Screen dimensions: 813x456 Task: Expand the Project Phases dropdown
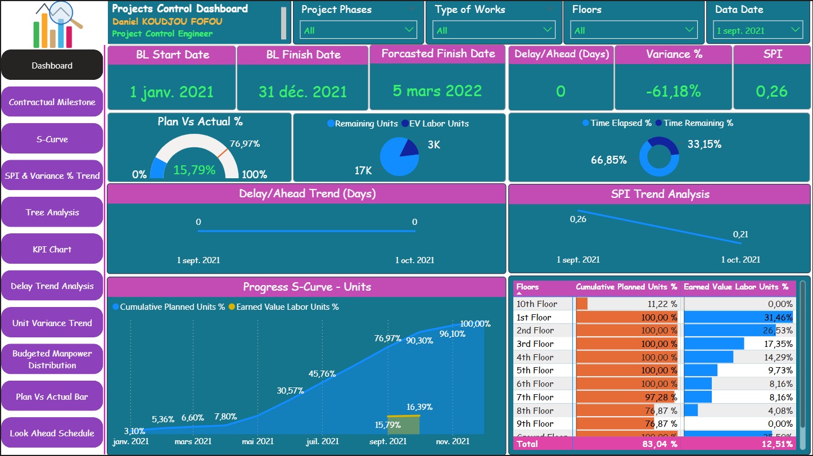[x=359, y=30]
